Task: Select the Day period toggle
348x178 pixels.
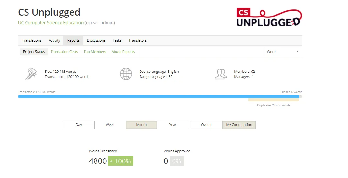Action: click(79, 125)
